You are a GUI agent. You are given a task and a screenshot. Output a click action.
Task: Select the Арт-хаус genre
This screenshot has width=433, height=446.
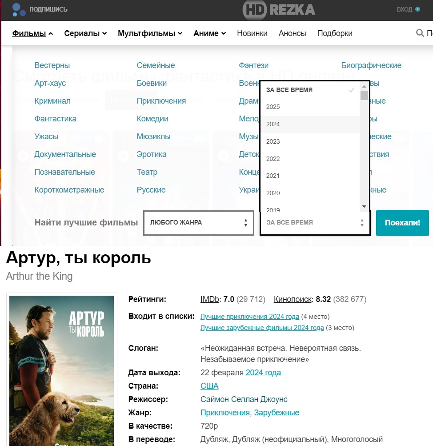point(50,83)
